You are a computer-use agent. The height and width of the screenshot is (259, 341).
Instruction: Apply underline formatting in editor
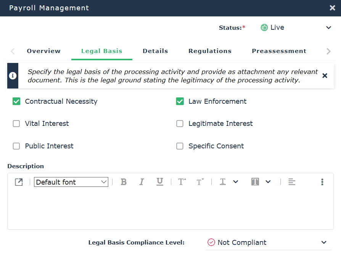160,182
